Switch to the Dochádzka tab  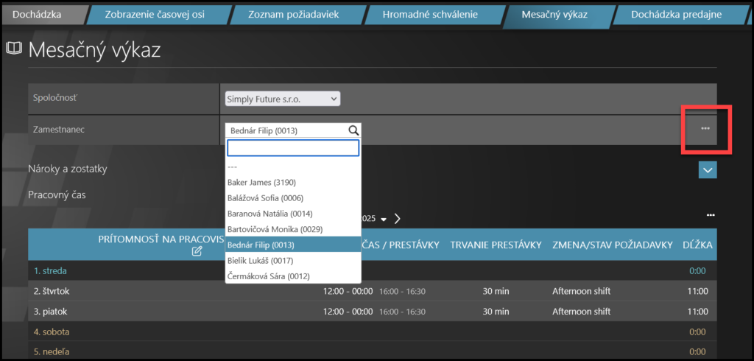coord(38,14)
